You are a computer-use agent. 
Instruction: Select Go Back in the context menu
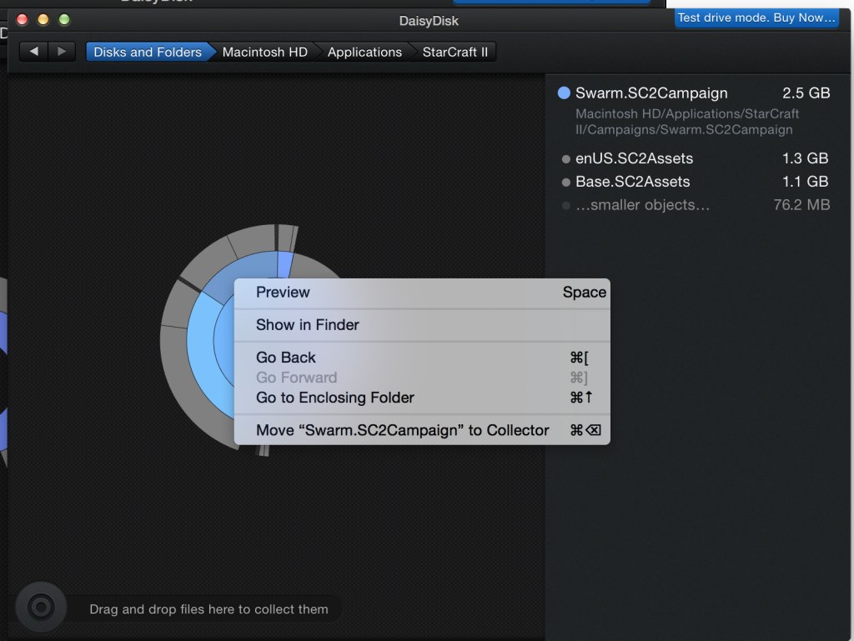(422, 358)
